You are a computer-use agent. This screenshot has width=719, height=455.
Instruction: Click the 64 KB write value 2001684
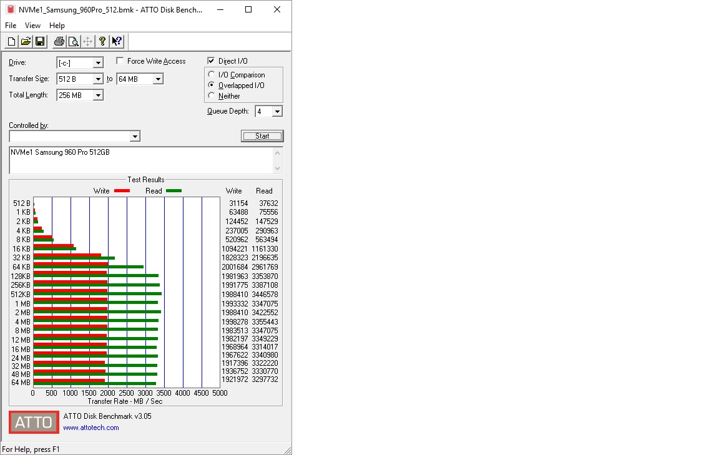[235, 267]
